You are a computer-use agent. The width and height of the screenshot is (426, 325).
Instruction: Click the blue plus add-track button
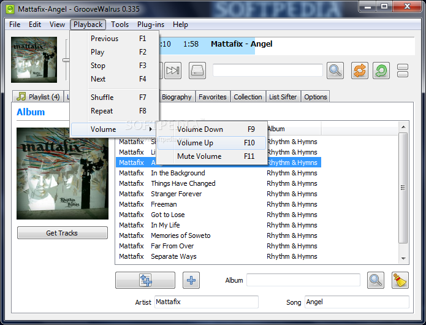191,280
